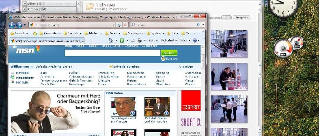Open the Seite menu
Screen dimensions: 319x136
pyautogui.click(x=153, y=40)
